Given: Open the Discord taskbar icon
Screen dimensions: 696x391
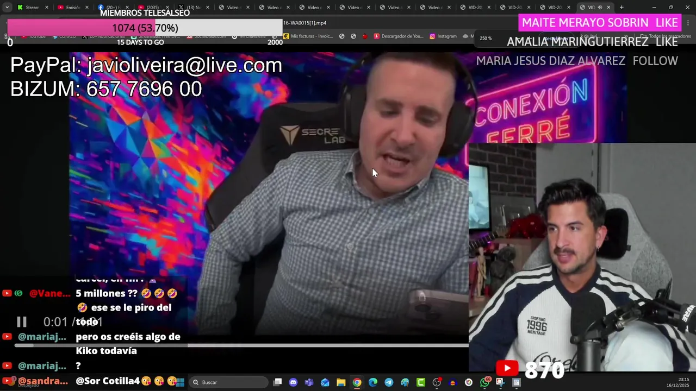Looking at the screenshot, I should click(x=294, y=382).
